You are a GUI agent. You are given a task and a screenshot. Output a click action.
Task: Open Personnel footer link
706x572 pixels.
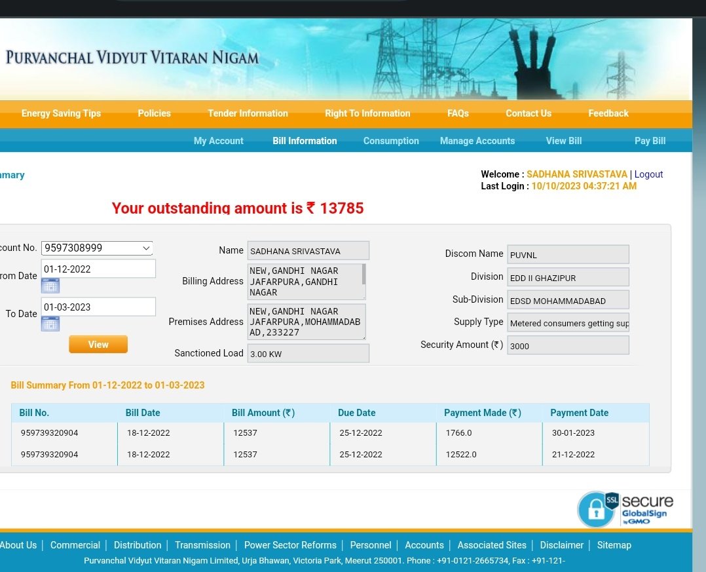371,545
